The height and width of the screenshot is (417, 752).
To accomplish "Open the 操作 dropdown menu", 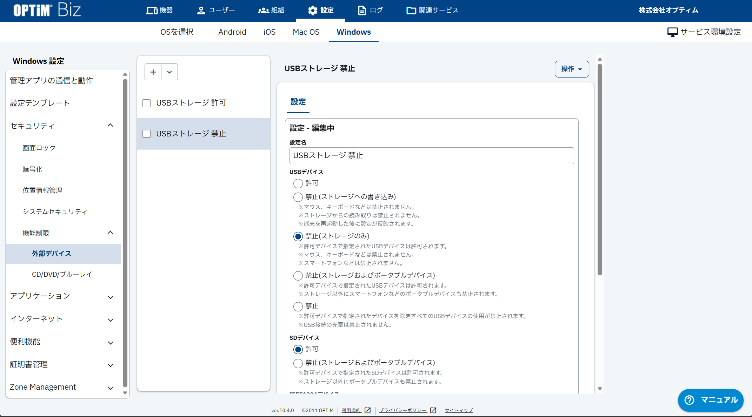I will 571,69.
